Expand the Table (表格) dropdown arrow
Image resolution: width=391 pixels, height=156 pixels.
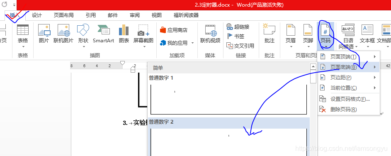(23, 46)
